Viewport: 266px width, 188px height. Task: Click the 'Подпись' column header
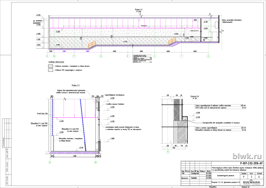pos(202,171)
